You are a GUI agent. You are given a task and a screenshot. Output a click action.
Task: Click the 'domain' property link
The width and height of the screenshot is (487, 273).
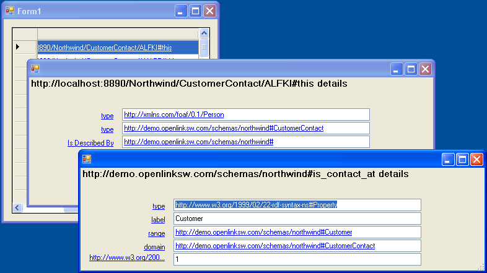(154, 246)
